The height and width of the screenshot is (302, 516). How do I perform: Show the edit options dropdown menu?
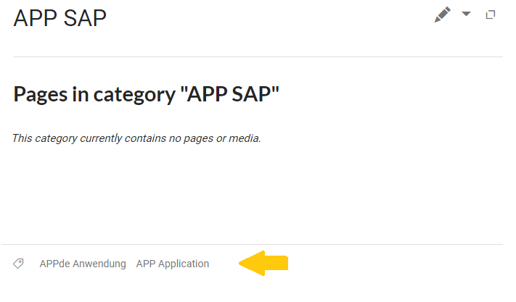(x=466, y=14)
